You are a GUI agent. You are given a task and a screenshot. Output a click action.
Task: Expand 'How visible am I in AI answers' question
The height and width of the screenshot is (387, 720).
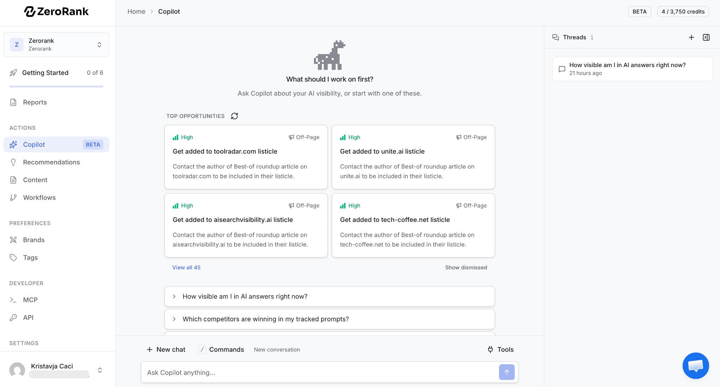pyautogui.click(x=329, y=296)
